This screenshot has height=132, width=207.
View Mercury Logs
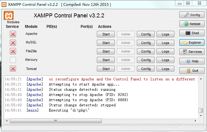tap(165, 60)
